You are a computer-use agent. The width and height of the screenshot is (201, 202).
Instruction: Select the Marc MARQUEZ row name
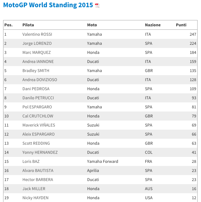(36, 53)
